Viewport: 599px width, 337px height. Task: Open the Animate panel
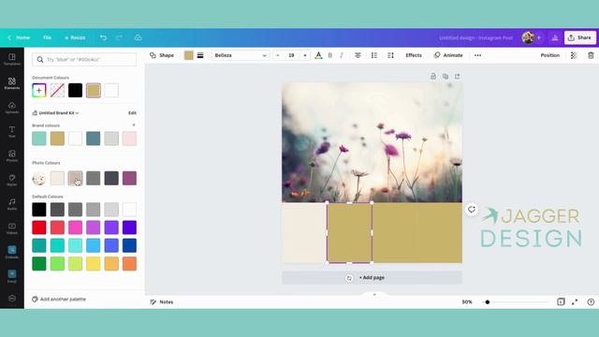coord(448,55)
